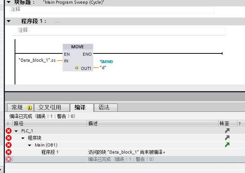This screenshot has width=245, height=173.
Task: Select the Main (OB1) row
Action: click(x=125, y=145)
